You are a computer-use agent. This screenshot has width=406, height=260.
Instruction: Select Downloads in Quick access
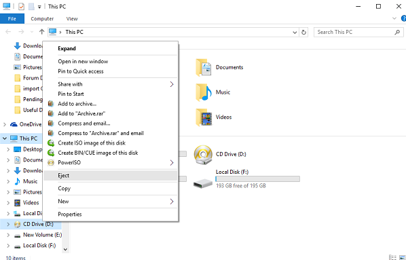(29, 46)
